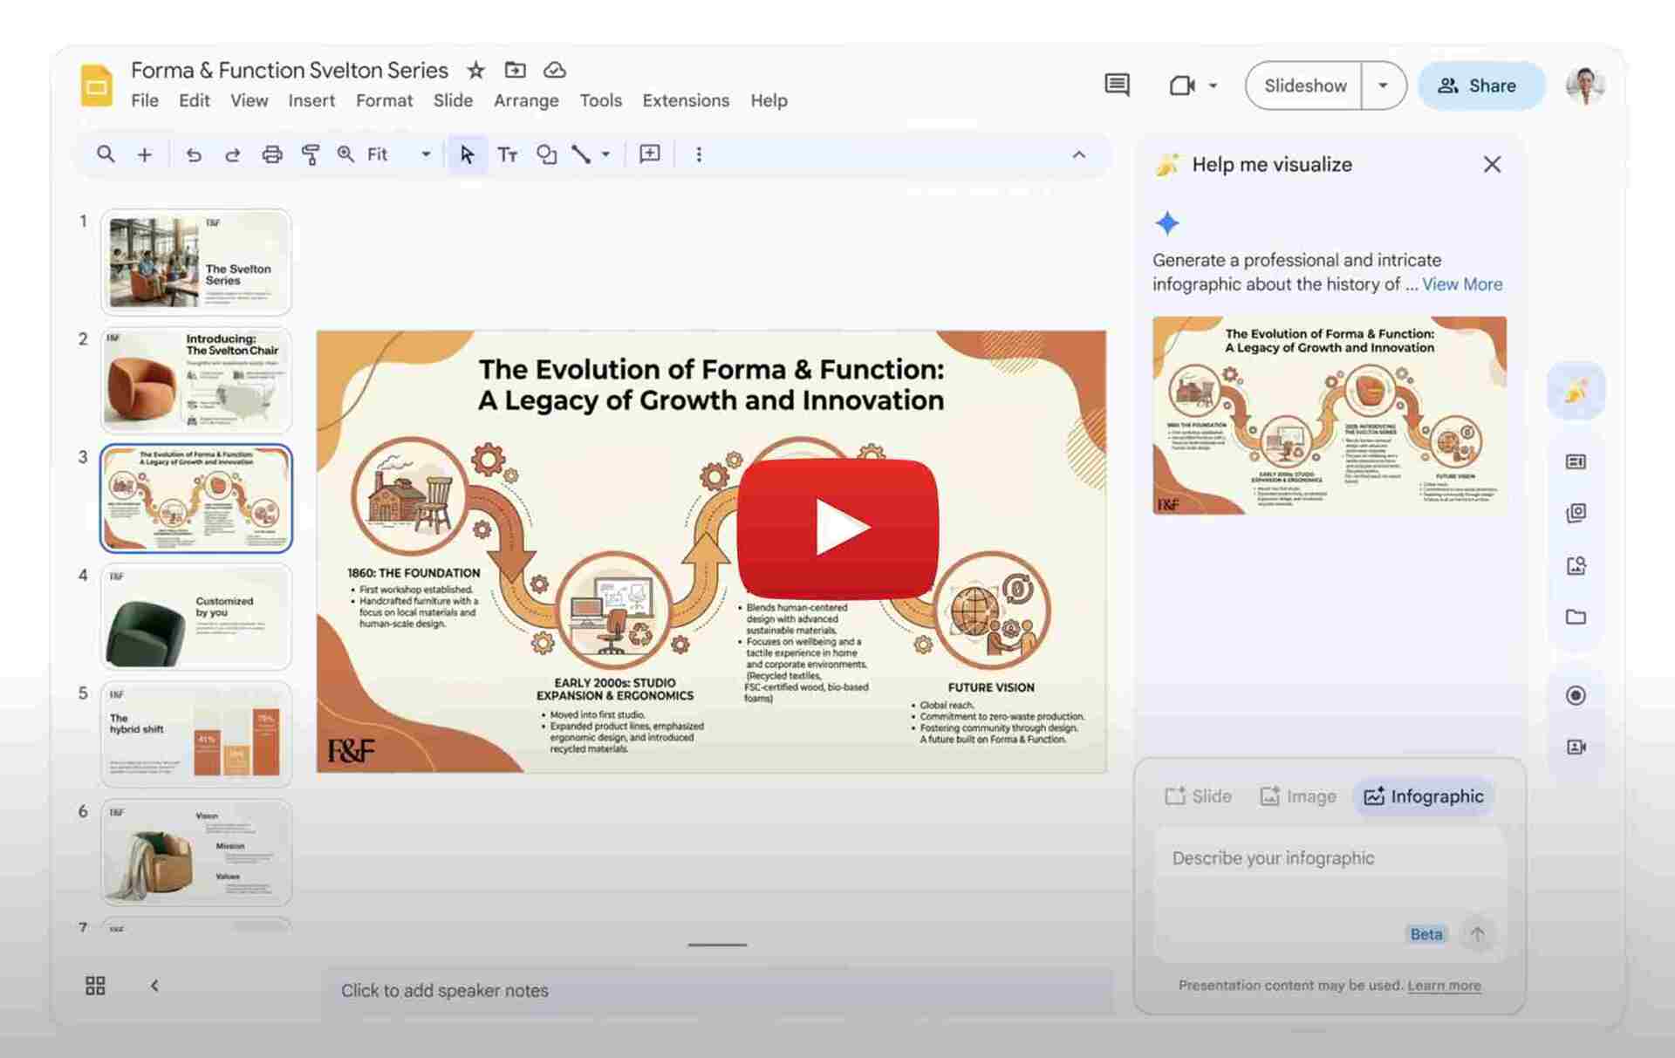Click the add comment toolbar icon
Screen dimensions: 1675x1058
click(x=649, y=154)
